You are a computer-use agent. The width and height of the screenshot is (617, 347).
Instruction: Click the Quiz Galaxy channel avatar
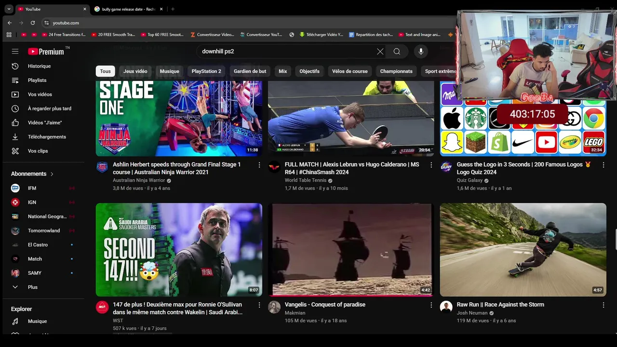coord(446,167)
